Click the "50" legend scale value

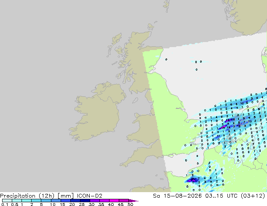[130, 204]
